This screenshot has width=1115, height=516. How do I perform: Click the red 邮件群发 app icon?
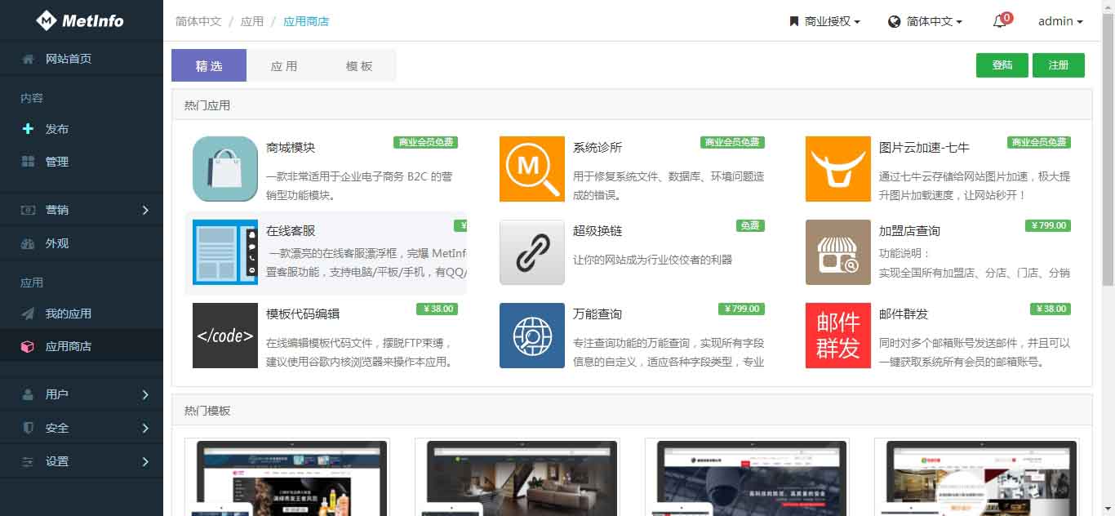(837, 336)
